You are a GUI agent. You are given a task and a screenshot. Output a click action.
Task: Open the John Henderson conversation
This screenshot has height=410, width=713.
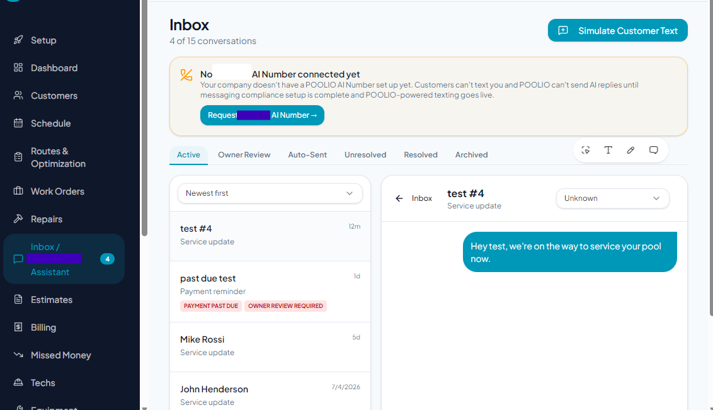pos(270,391)
